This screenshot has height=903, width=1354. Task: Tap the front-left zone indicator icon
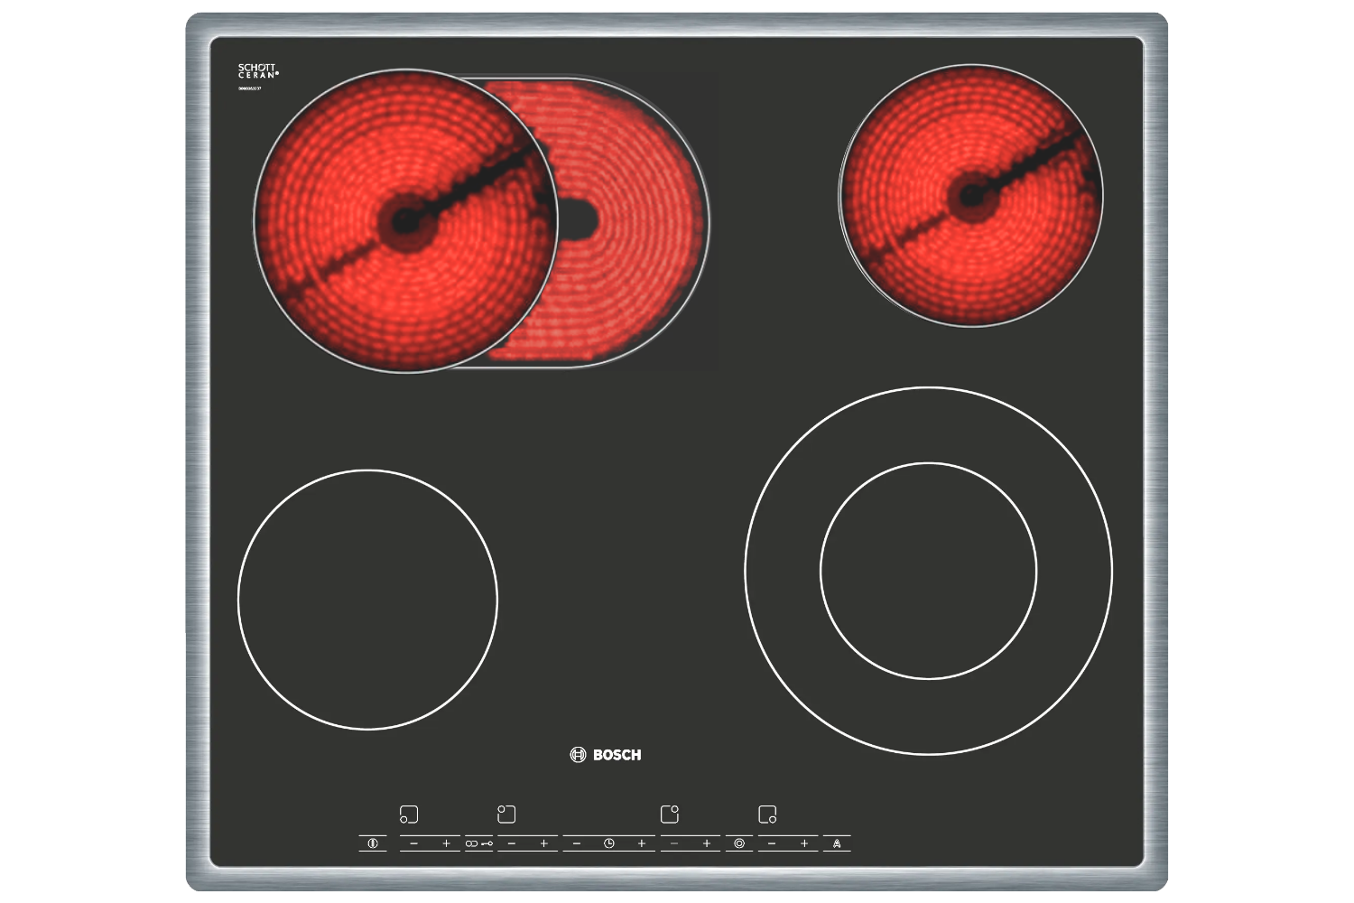[x=409, y=815]
